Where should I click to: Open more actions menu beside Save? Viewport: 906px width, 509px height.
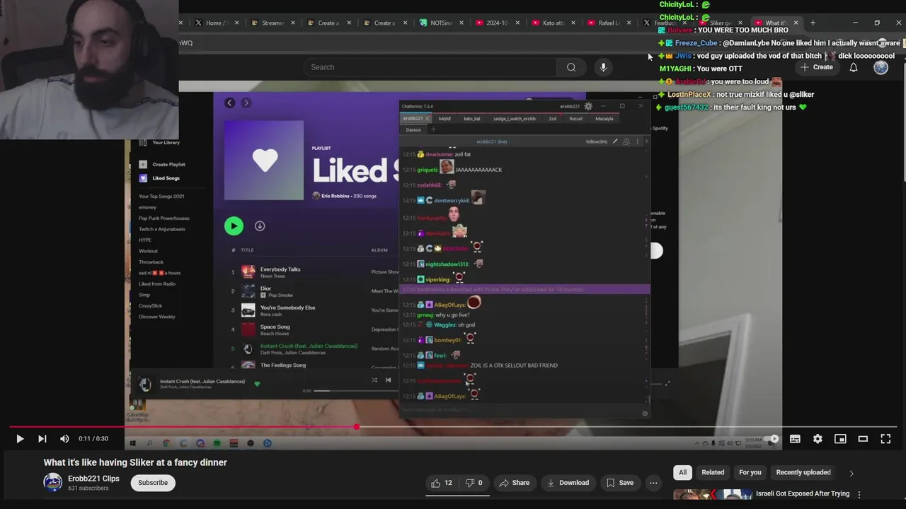click(x=653, y=483)
